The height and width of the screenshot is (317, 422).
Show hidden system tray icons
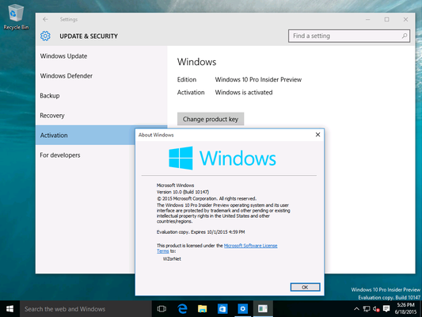coord(356,309)
